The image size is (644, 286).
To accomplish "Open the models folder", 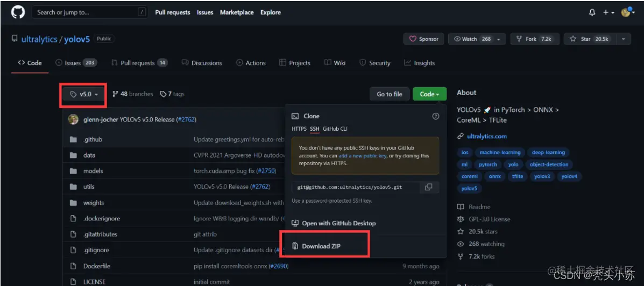I will pyautogui.click(x=93, y=171).
